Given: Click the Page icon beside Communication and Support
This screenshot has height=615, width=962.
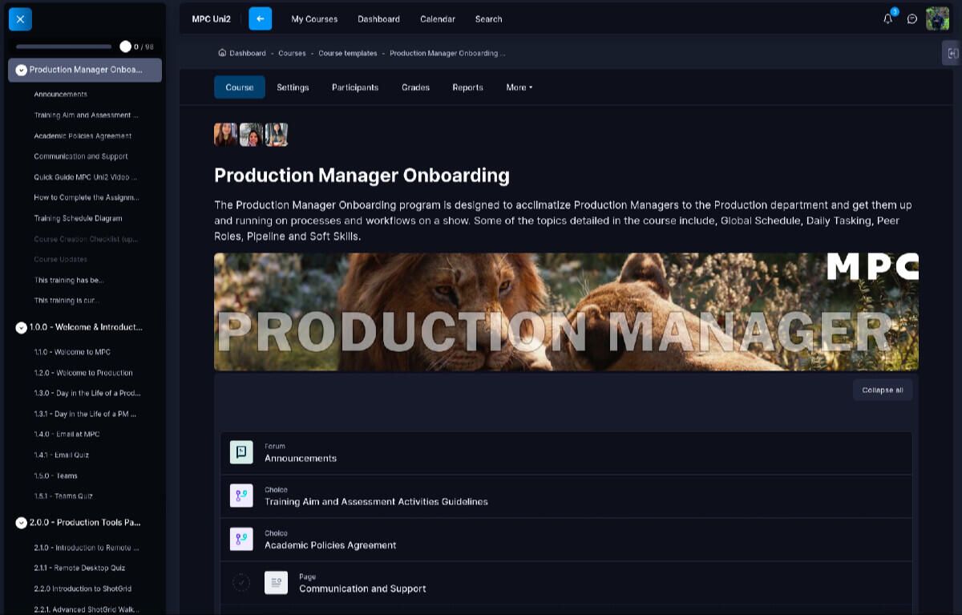Looking at the screenshot, I should coord(276,583).
